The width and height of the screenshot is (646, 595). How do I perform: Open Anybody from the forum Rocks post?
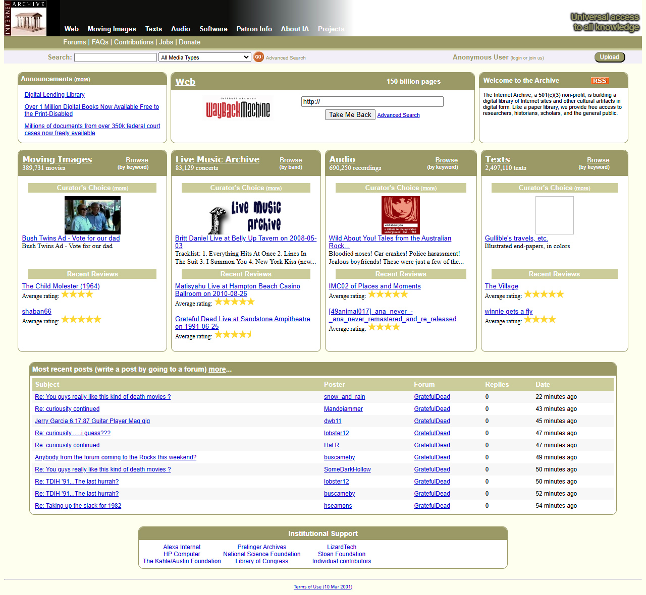[x=116, y=457]
